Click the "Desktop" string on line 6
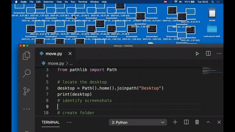 click(150, 88)
